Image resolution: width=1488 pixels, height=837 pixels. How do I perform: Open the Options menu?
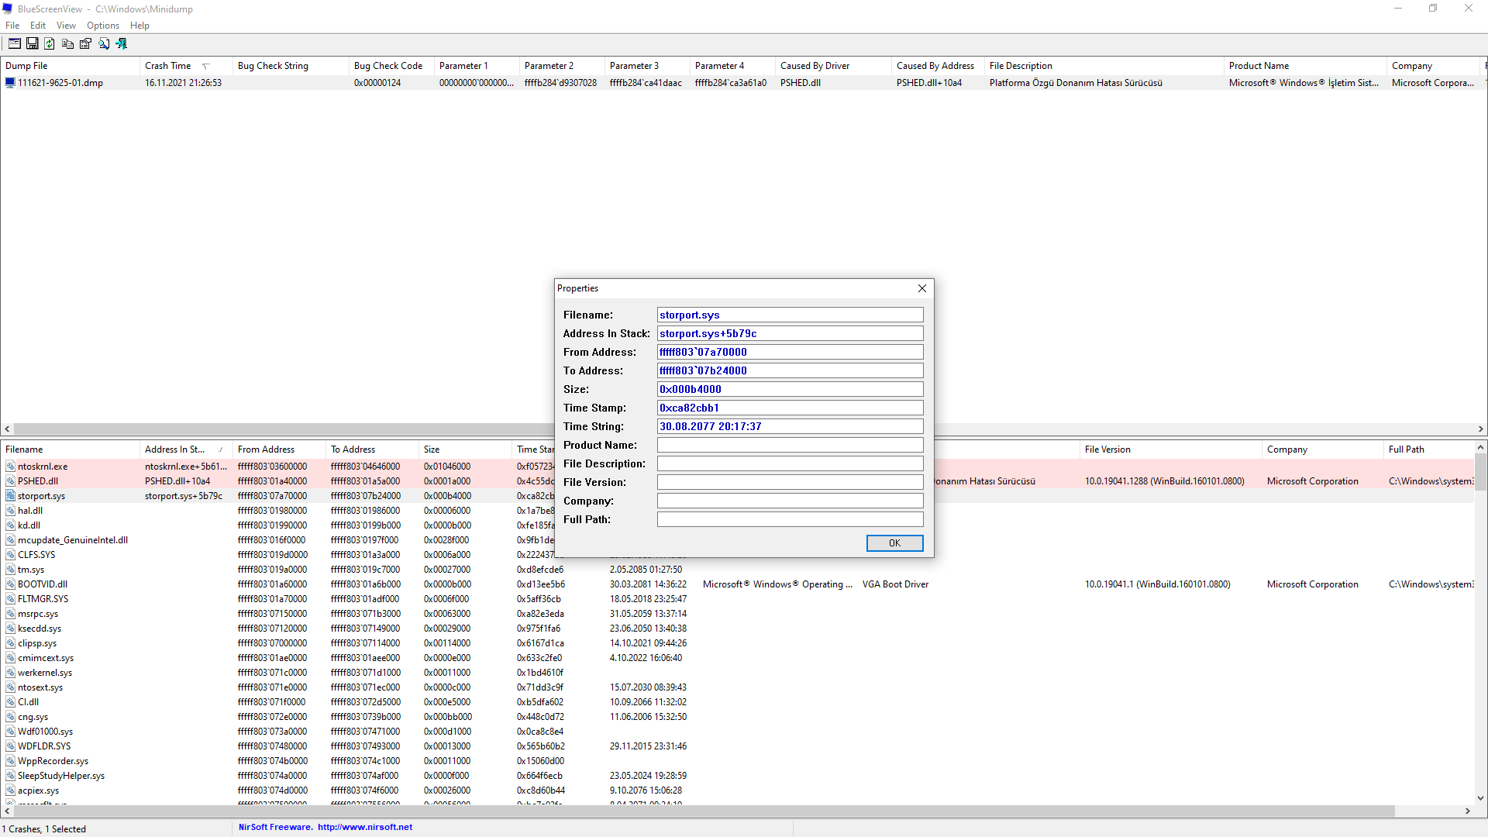click(x=102, y=26)
